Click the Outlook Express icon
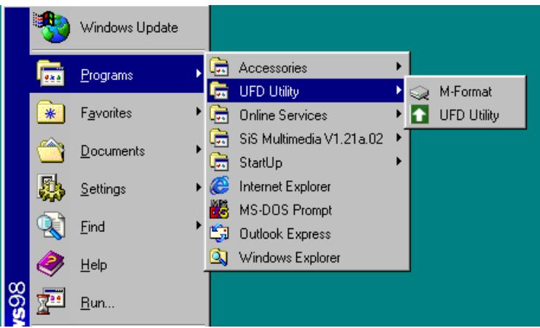This screenshot has height=328, width=540. coord(219,233)
